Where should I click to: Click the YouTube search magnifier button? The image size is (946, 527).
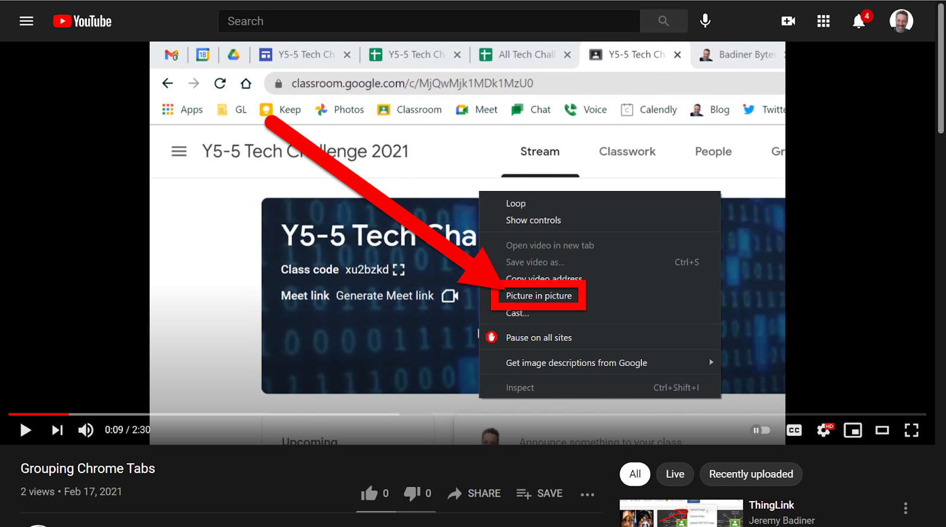point(663,21)
